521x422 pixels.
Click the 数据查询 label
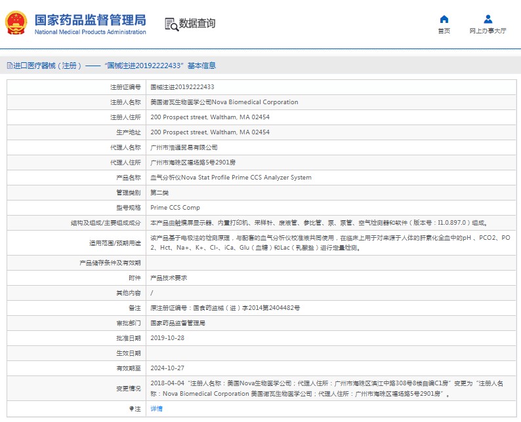[x=197, y=23]
